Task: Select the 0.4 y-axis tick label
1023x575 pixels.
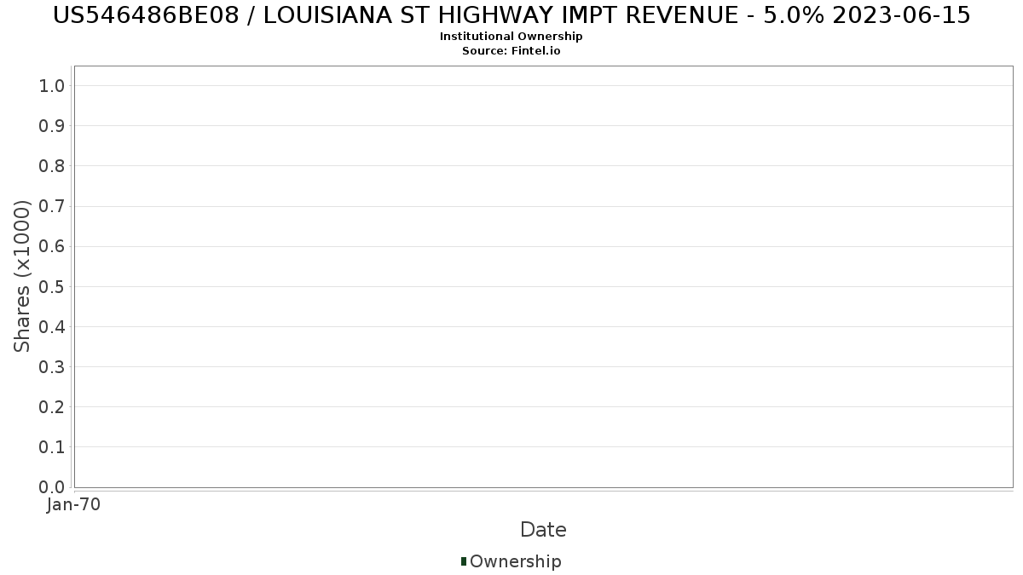Action: 52,326
